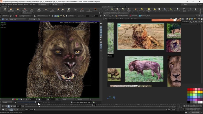Click the GROOM_LOOKDEV path segment
Screen dimensions: 203x114
pos(121,16)
